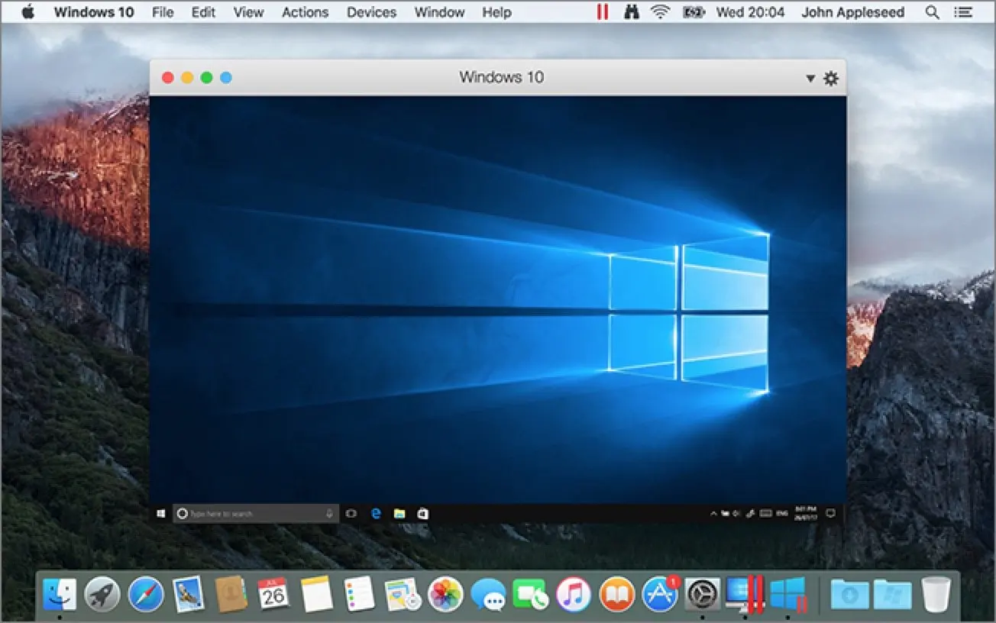Click the battery status in menu bar
The height and width of the screenshot is (623, 996).
(693, 12)
